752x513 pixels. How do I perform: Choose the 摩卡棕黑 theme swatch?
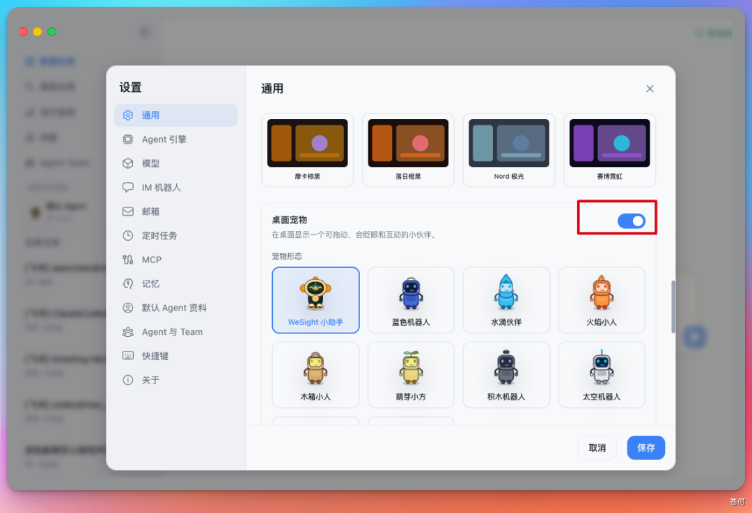point(308,150)
